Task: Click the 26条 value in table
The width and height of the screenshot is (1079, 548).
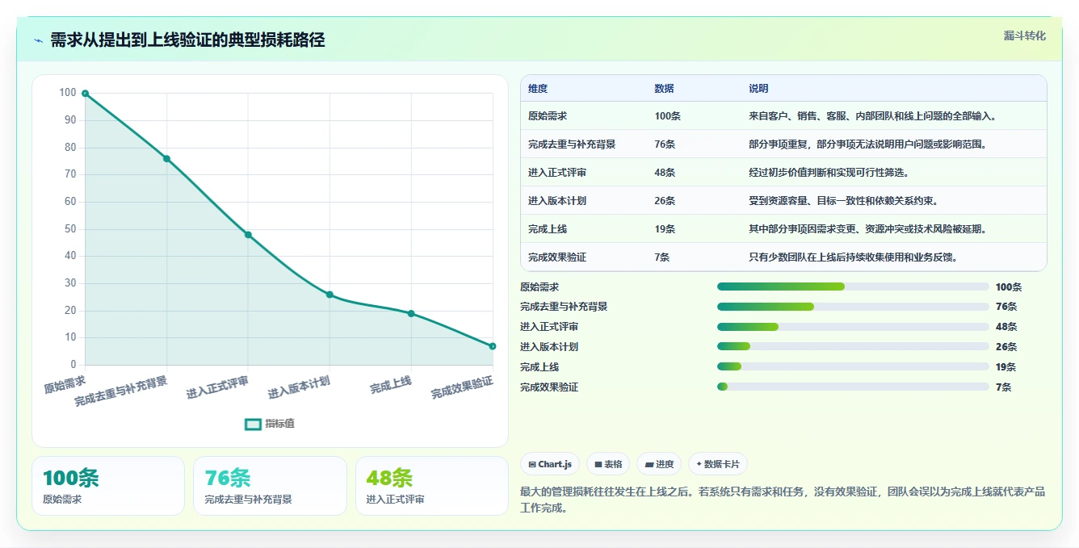Action: click(665, 201)
